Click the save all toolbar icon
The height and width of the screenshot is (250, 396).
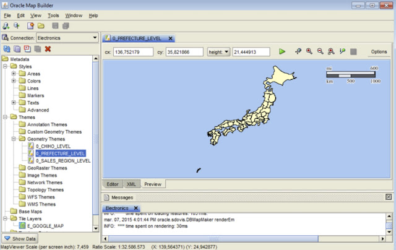point(66,26)
